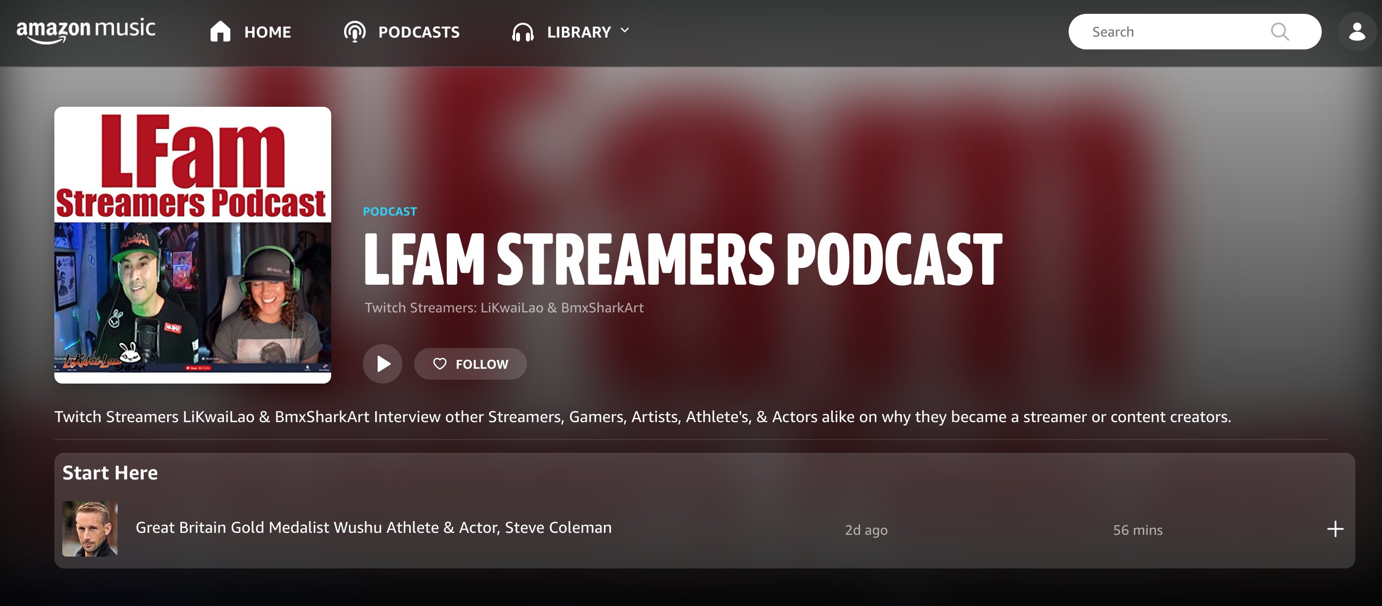Click the podcast description paragraph
The image size is (1382, 606).
(x=643, y=417)
